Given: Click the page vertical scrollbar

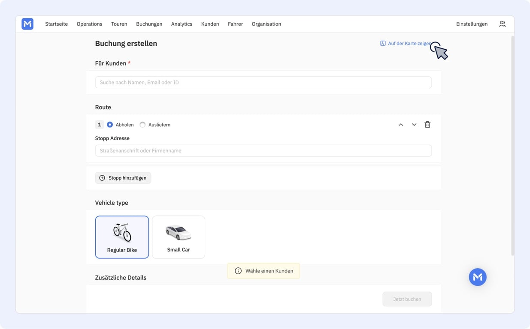Looking at the screenshot, I should pyautogui.click(x=512, y=146).
